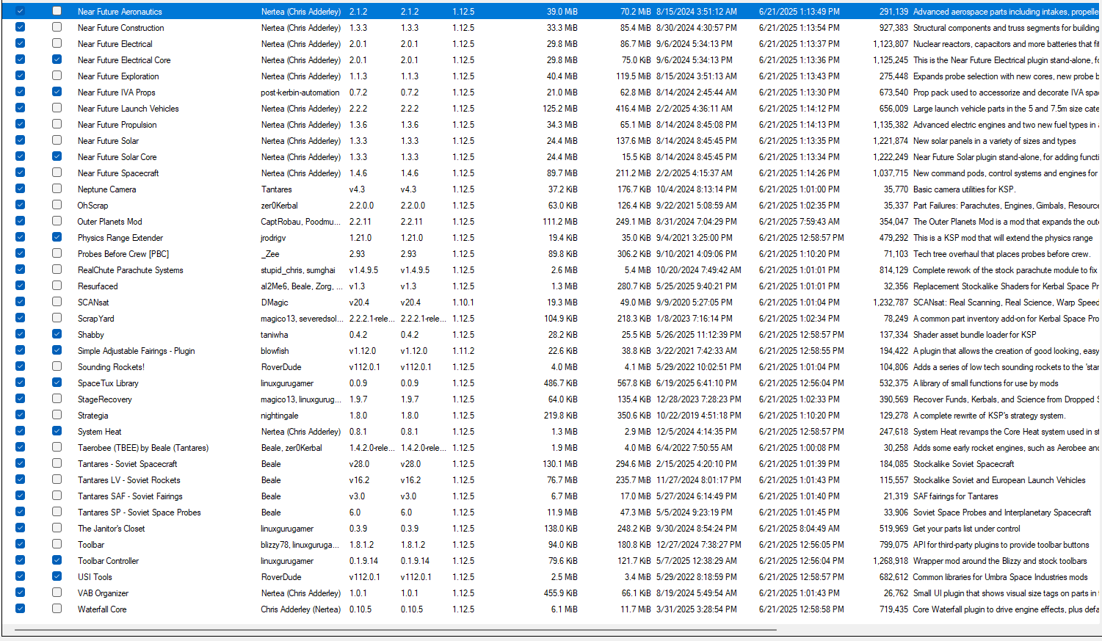Viewport: 1102px width, 641px height.
Task: Click the StageRecovery mod name
Action: point(105,399)
